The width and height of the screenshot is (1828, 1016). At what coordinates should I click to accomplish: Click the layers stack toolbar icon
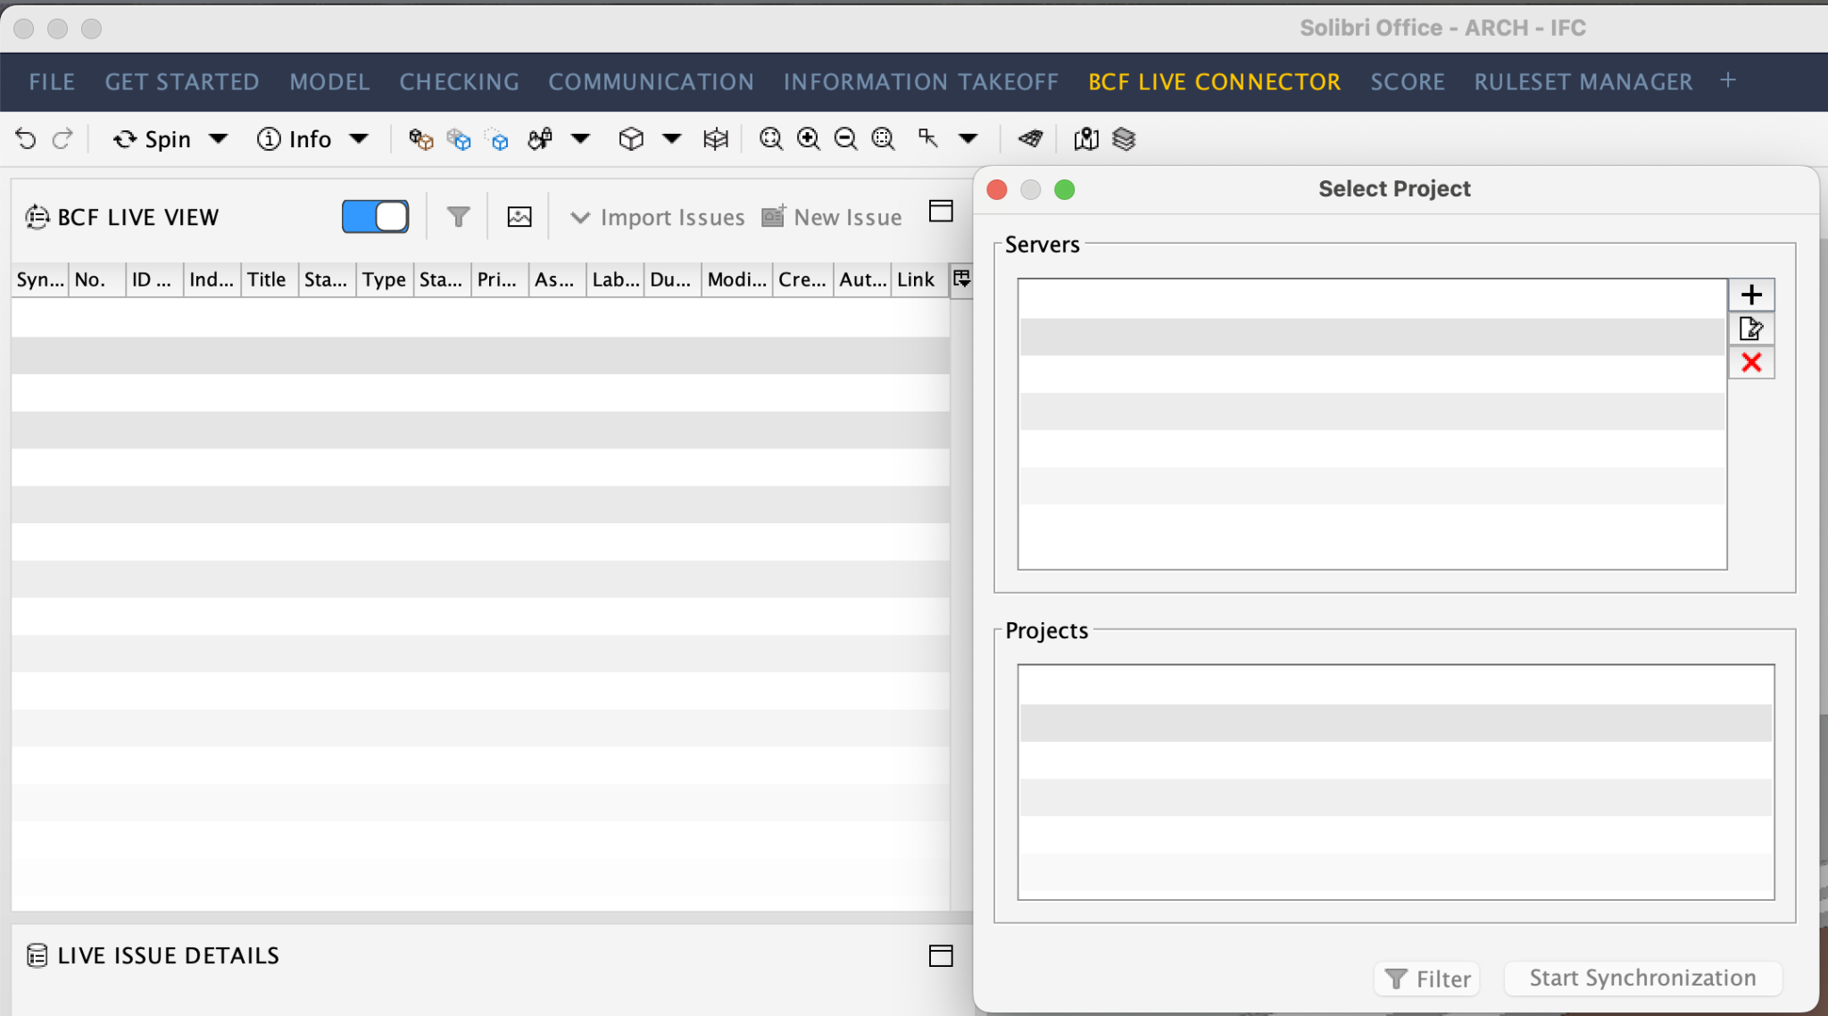coord(1124,139)
